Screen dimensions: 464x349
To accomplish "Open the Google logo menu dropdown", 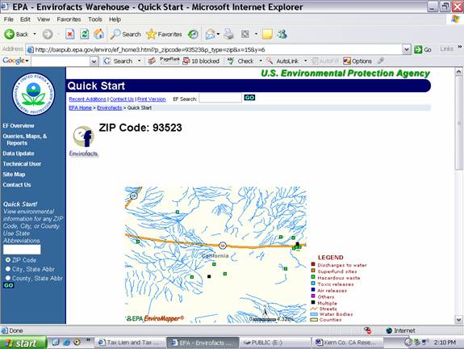I will point(15,61).
